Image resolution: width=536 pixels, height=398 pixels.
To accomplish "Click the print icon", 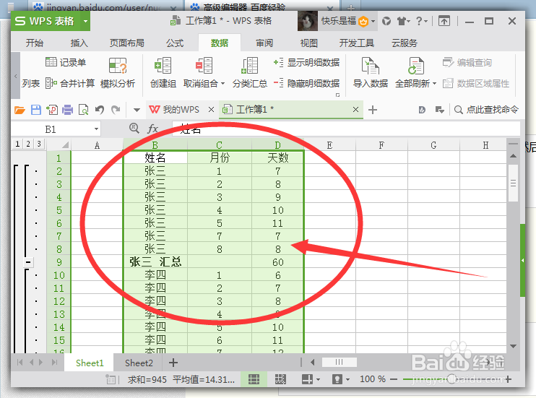I will pos(68,110).
